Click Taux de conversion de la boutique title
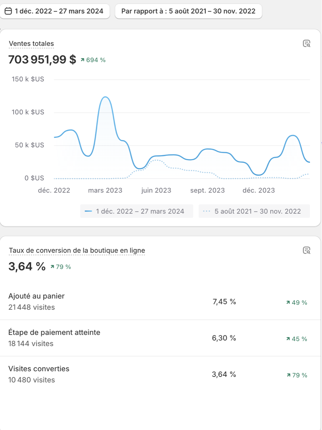Screen dimensions: 322x430 77,251
